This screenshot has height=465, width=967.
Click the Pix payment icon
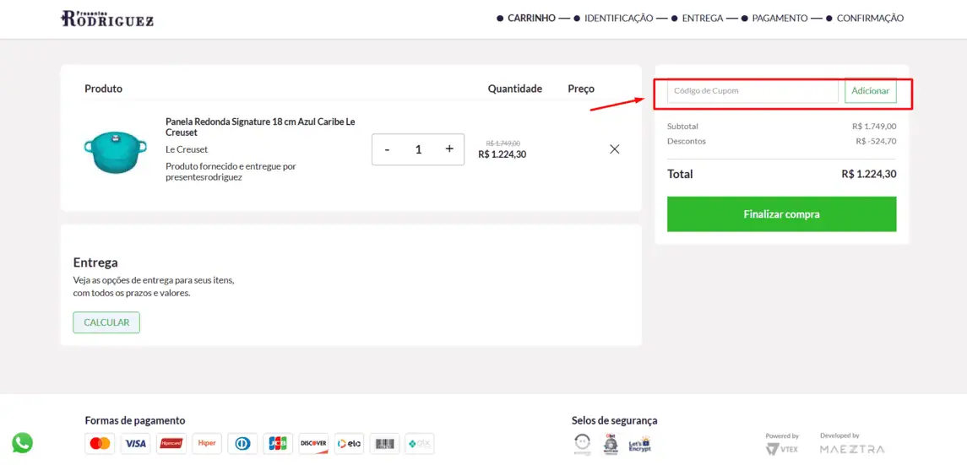click(420, 443)
